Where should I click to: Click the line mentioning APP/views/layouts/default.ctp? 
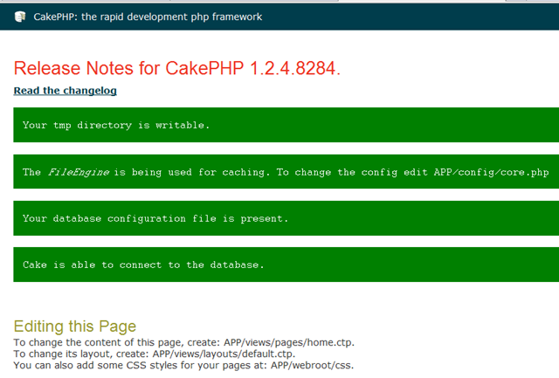pyautogui.click(x=155, y=354)
